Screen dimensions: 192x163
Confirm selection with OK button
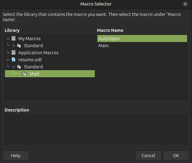coord(176,156)
